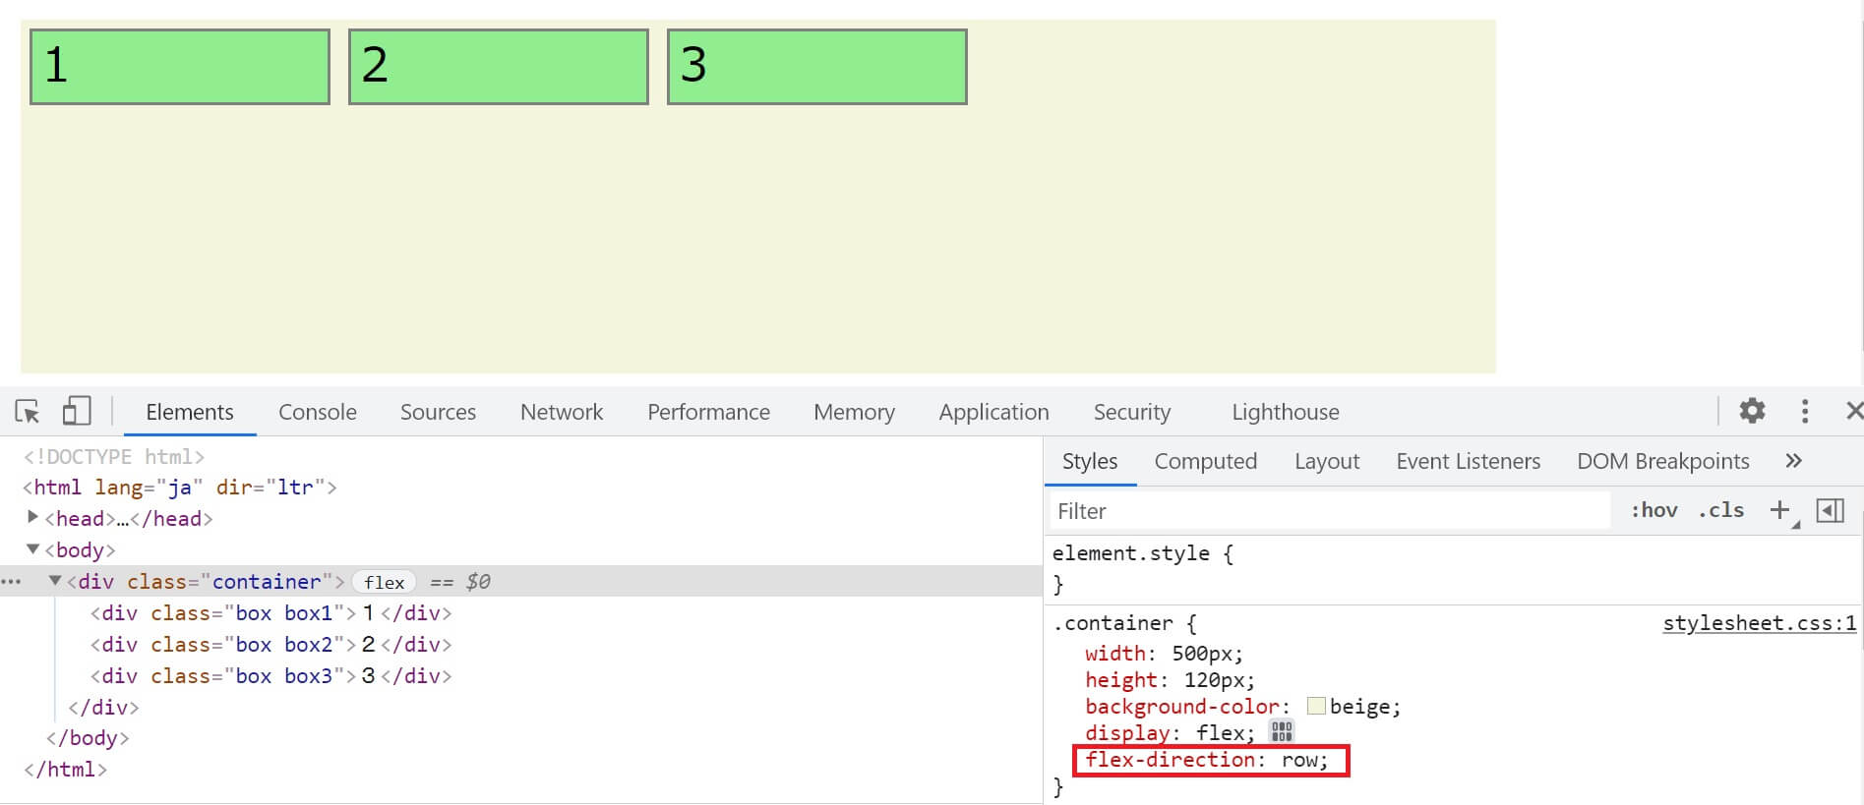Toggle the flex badge on container div
The image size is (1864, 805).
pos(384,582)
